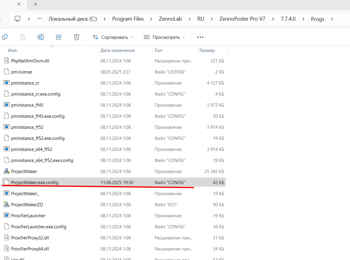This screenshot has width=350, height=260.
Task: Click the Delete trash icon
Action: tap(77, 37)
